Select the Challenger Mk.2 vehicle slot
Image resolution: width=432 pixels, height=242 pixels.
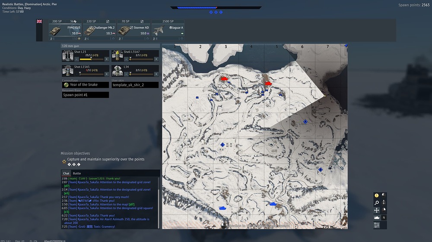(99, 30)
